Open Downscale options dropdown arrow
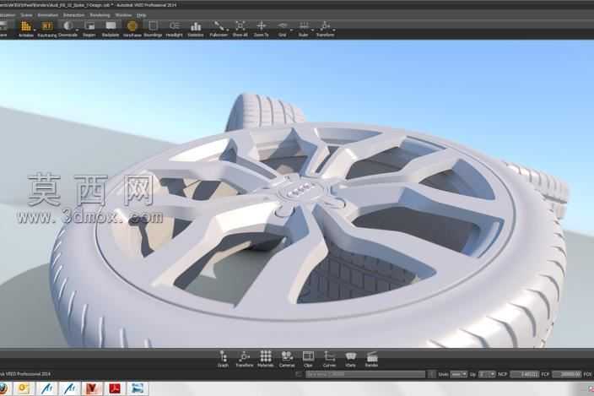594x396 pixels. tap(78, 30)
